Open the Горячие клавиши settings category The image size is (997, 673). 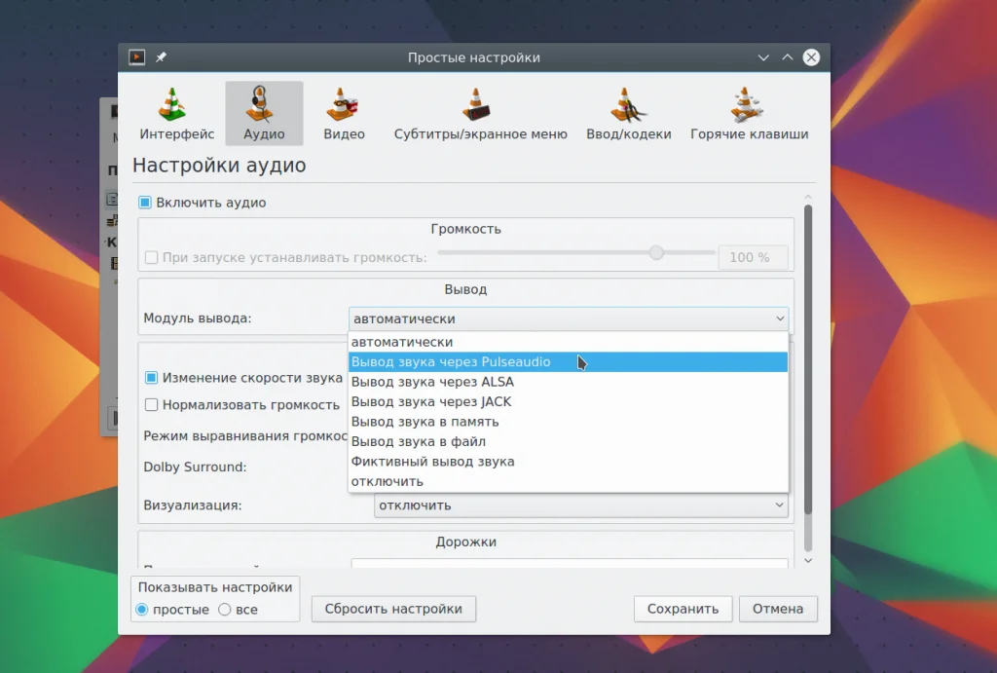[749, 114]
